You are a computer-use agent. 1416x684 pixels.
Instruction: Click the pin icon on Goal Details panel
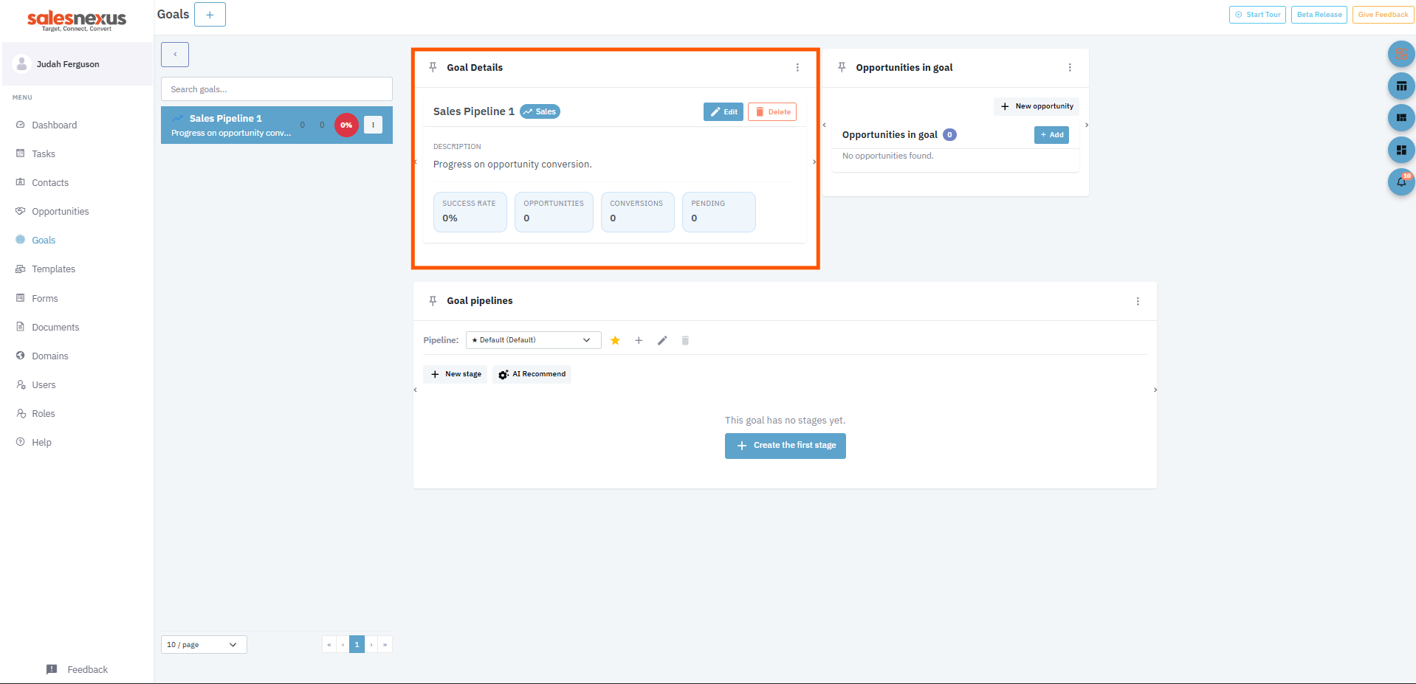tap(433, 67)
